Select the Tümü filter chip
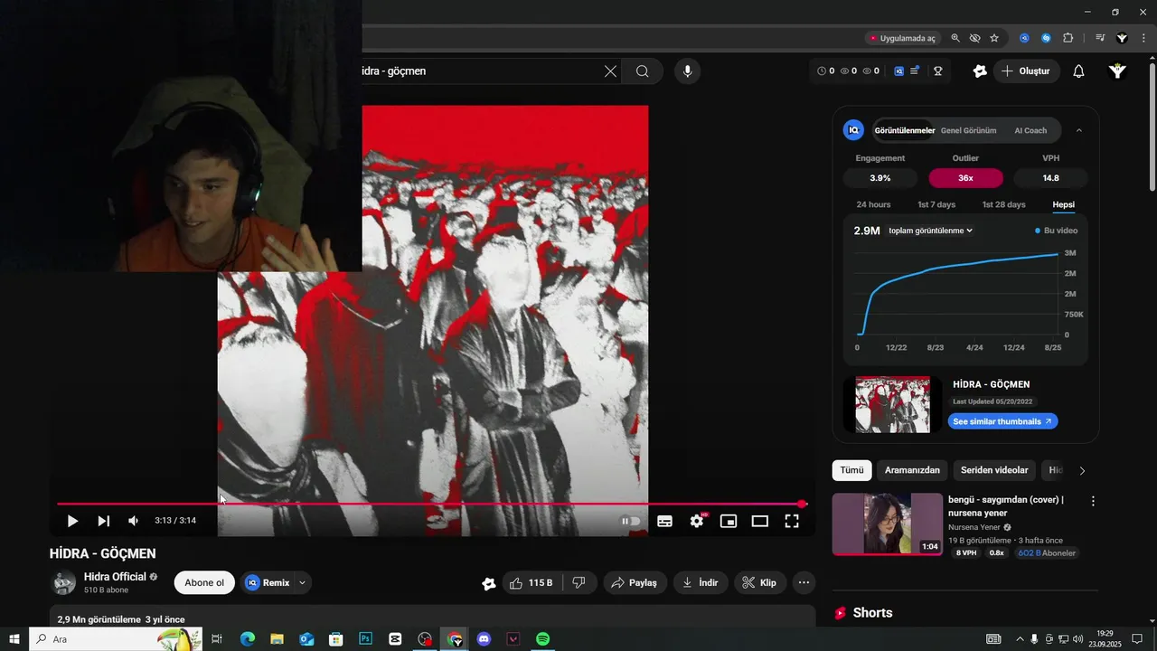The width and height of the screenshot is (1157, 651). pyautogui.click(x=851, y=470)
